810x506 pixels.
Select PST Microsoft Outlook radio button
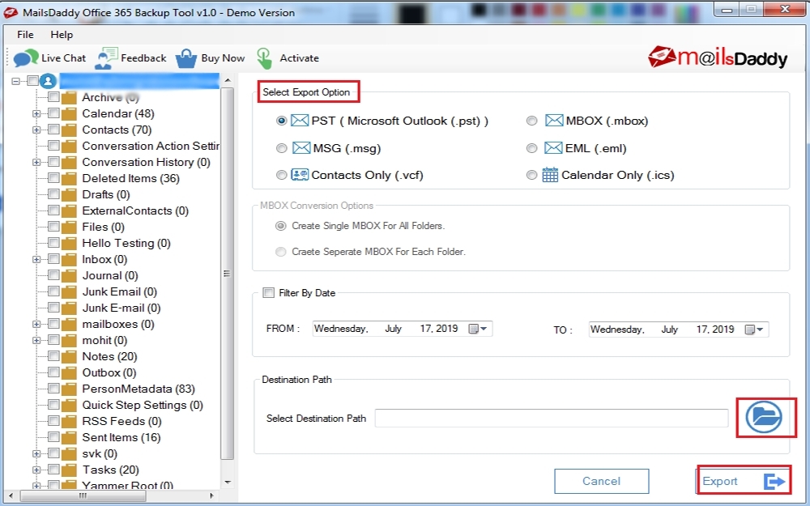pos(282,121)
